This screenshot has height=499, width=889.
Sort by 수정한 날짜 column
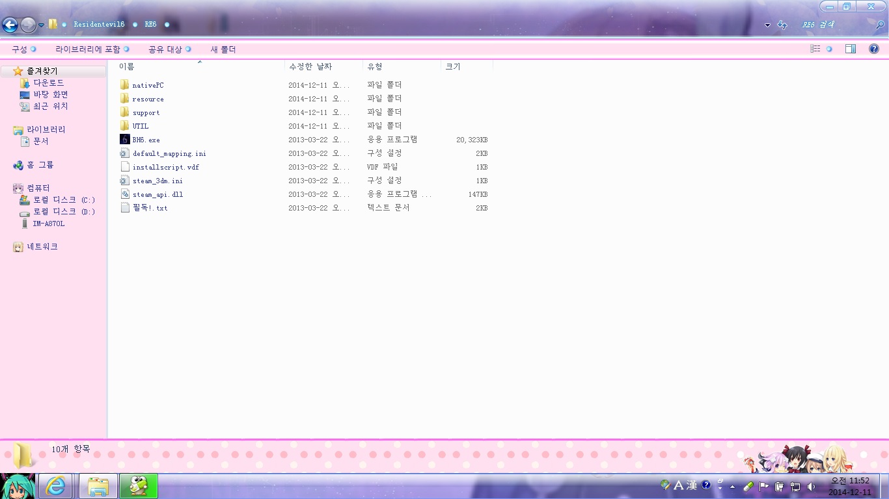click(x=323, y=66)
